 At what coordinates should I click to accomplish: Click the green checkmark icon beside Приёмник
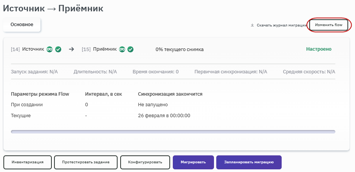point(130,49)
